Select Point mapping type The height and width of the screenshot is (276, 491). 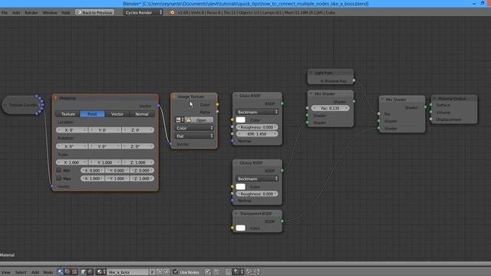tap(92, 114)
